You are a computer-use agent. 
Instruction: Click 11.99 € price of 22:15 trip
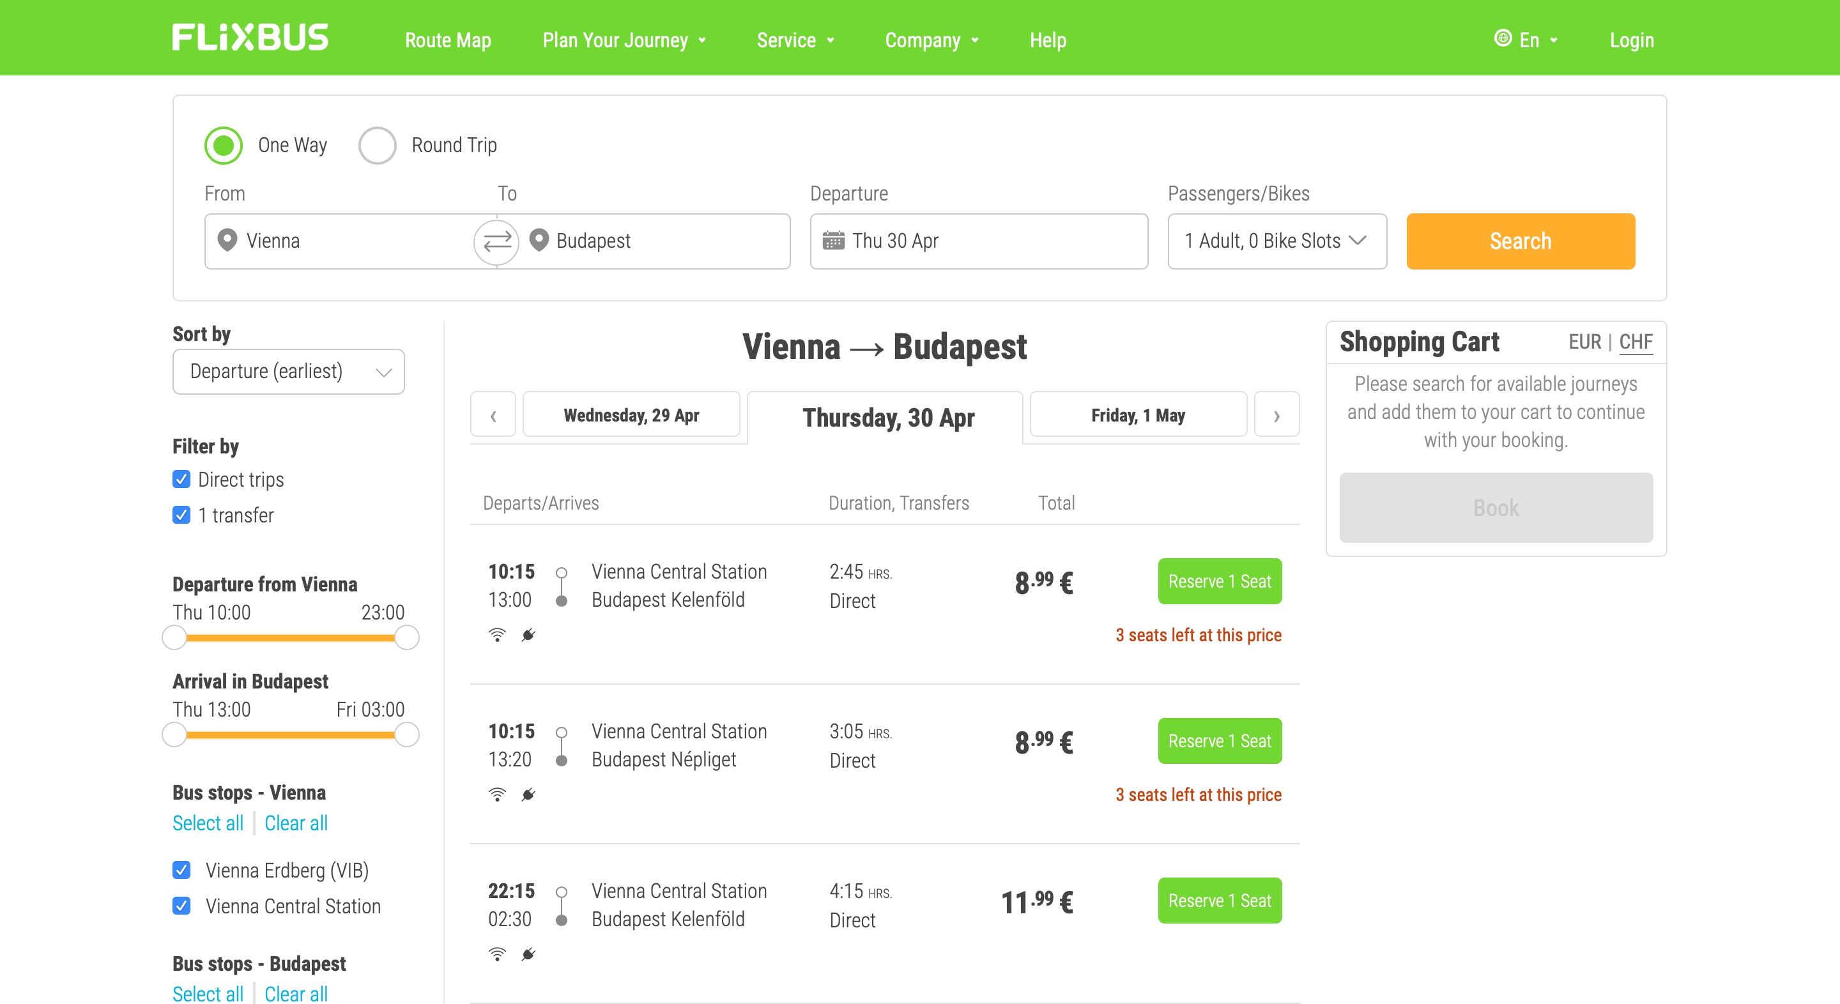click(1037, 901)
